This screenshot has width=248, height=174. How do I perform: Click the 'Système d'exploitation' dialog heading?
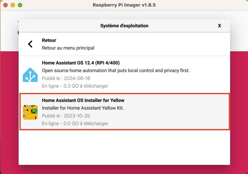click(x=124, y=26)
